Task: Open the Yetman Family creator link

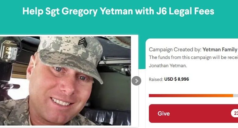Action: tap(220, 49)
